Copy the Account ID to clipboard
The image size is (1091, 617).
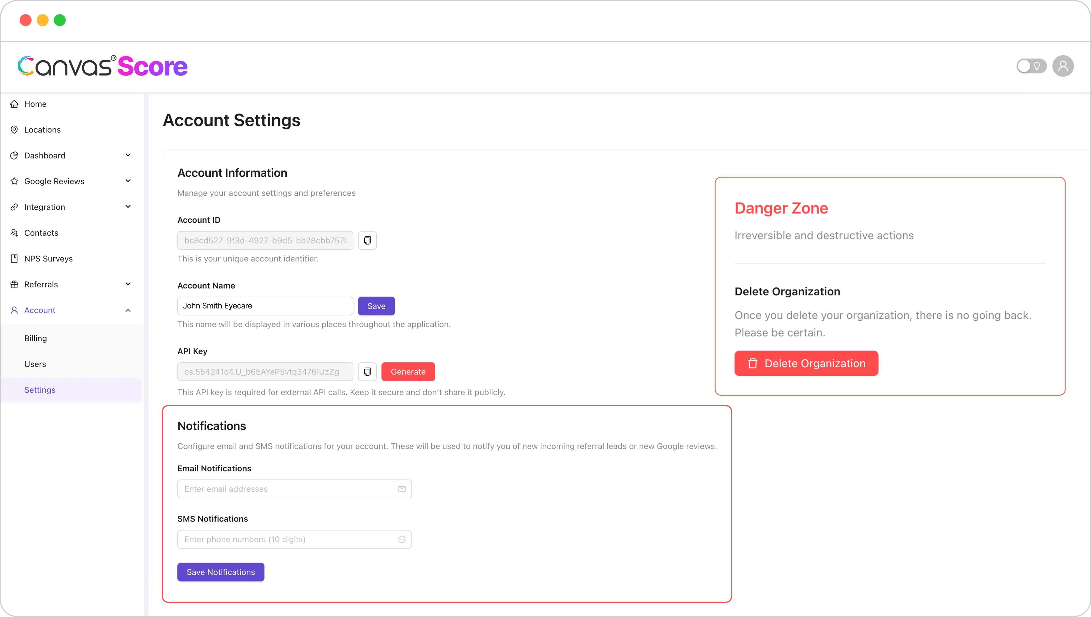pyautogui.click(x=367, y=240)
